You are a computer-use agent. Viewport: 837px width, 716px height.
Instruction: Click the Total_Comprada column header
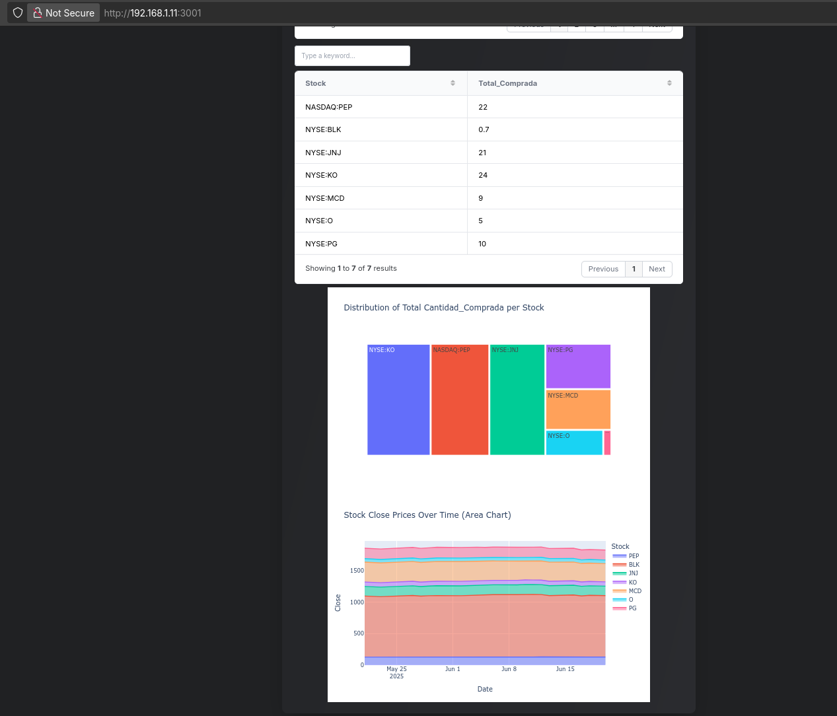(575, 83)
